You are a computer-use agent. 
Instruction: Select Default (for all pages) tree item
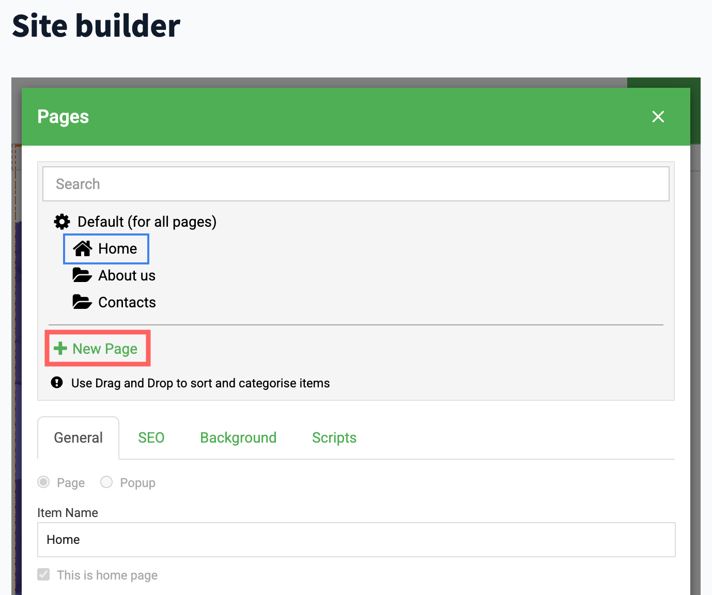click(x=147, y=222)
